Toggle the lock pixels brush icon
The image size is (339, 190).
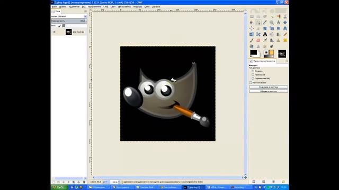tap(59, 26)
